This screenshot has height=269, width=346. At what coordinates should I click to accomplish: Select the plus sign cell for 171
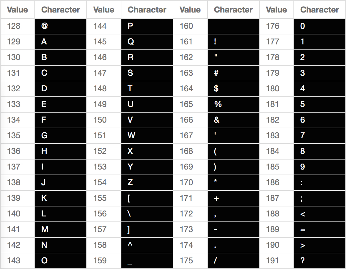point(233,198)
